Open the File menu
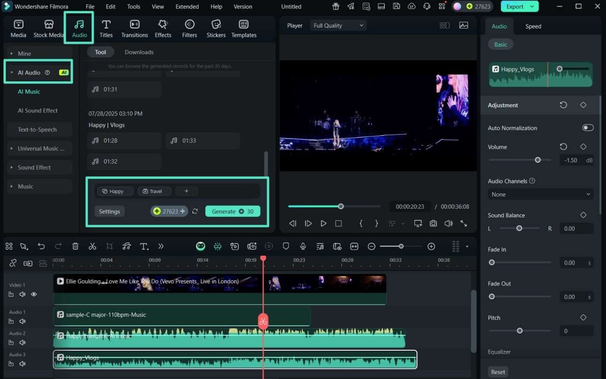Image resolution: width=606 pixels, height=379 pixels. 90,7
